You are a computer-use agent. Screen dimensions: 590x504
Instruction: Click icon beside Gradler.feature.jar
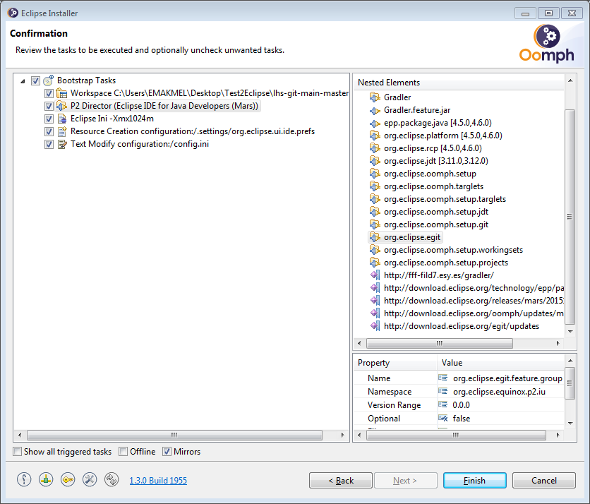[x=375, y=111]
